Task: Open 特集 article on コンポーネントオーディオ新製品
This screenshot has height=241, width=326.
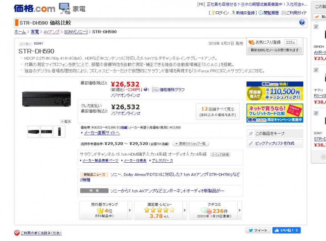Action: pyautogui.click(x=167, y=191)
